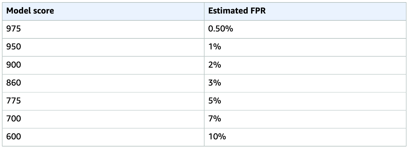Image resolution: width=409 pixels, height=149 pixels.
Task: Click the 700 model score cell
Action: point(103,119)
